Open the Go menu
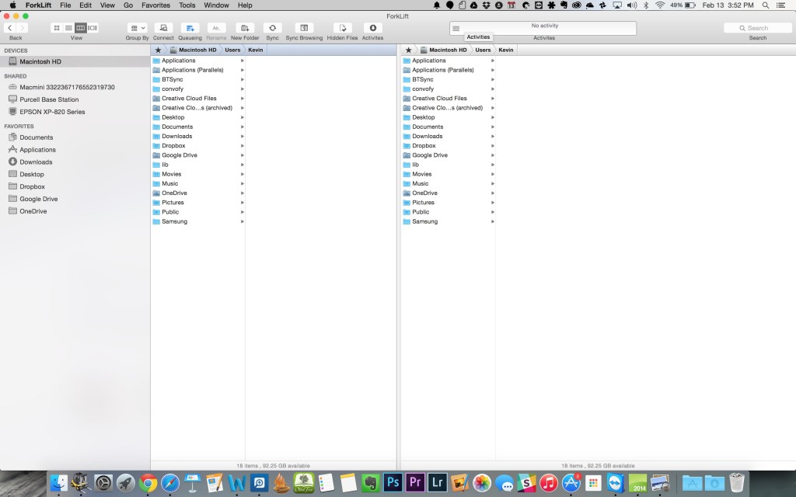 click(x=128, y=5)
